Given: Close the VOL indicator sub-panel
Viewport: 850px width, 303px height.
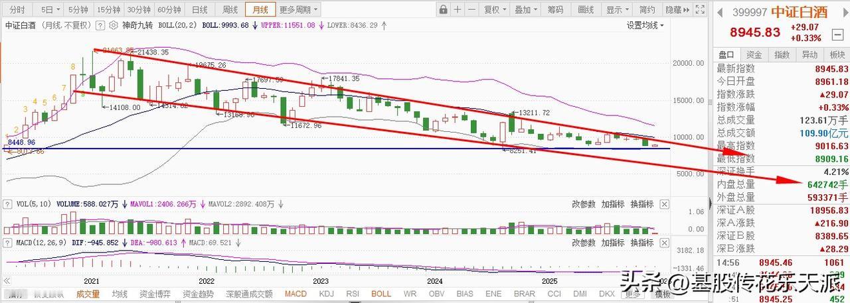Looking at the screenshot, I should [665, 204].
